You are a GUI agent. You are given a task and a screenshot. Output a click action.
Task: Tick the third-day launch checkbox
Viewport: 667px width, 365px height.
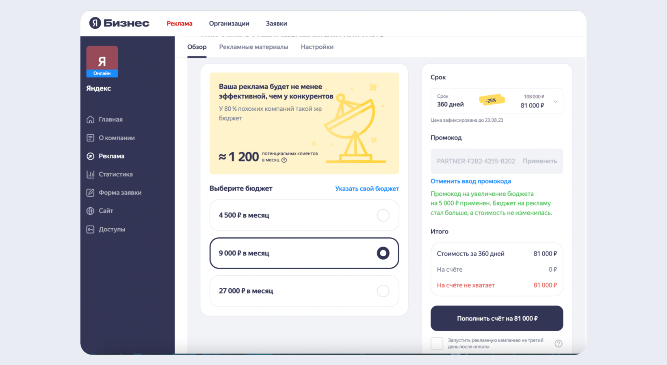click(437, 344)
